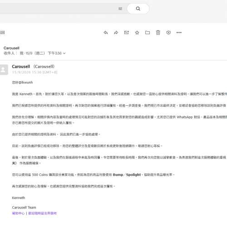
Task: Expand recipient details chevron beside the time
Action: pyautogui.click(x=64, y=53)
